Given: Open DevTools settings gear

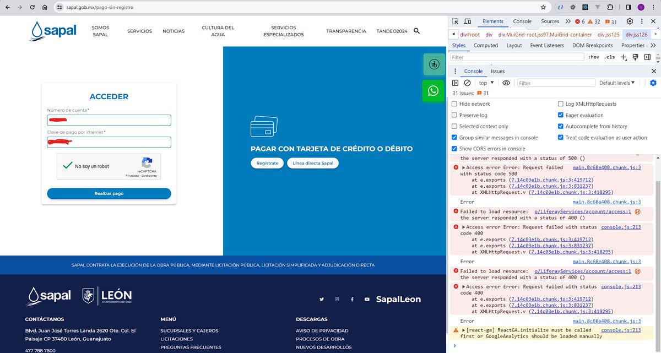Looking at the screenshot, I should coord(630,21).
